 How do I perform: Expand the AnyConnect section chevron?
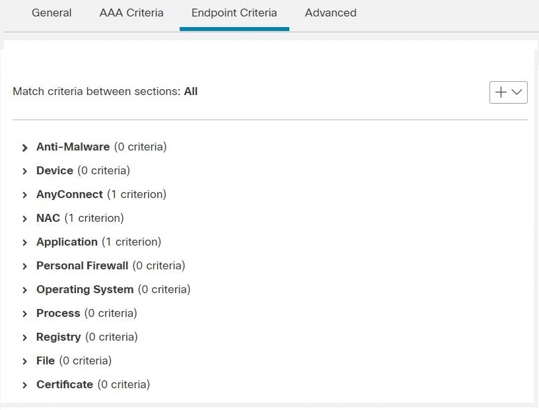(x=24, y=195)
